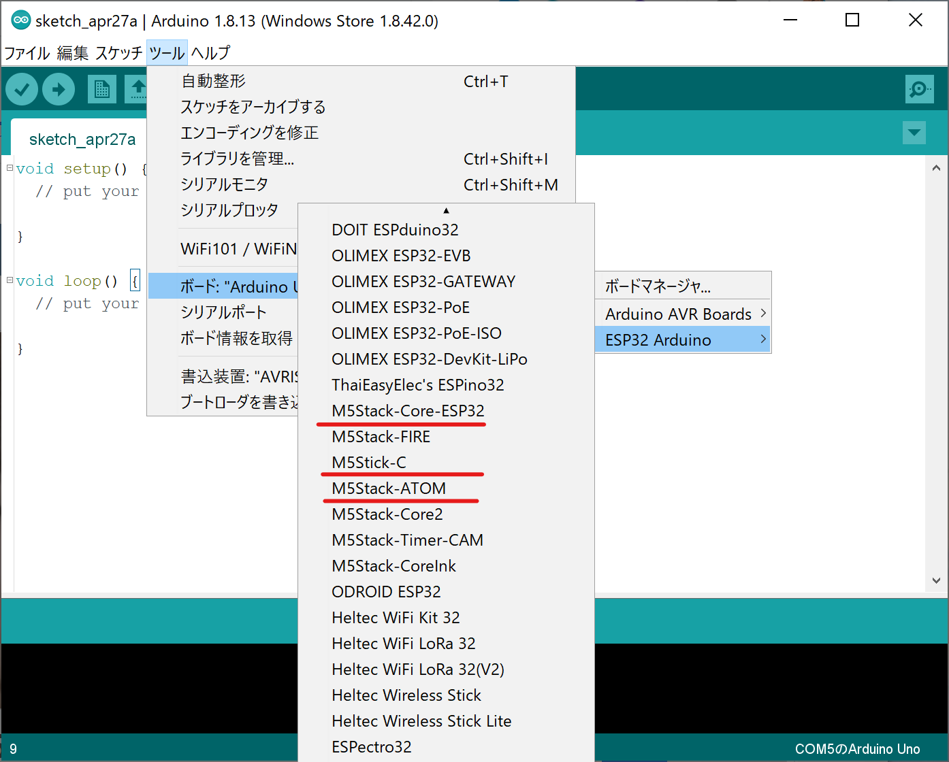The height and width of the screenshot is (762, 949).
Task: Choose 自動整形 menu entry
Action: tap(361, 82)
